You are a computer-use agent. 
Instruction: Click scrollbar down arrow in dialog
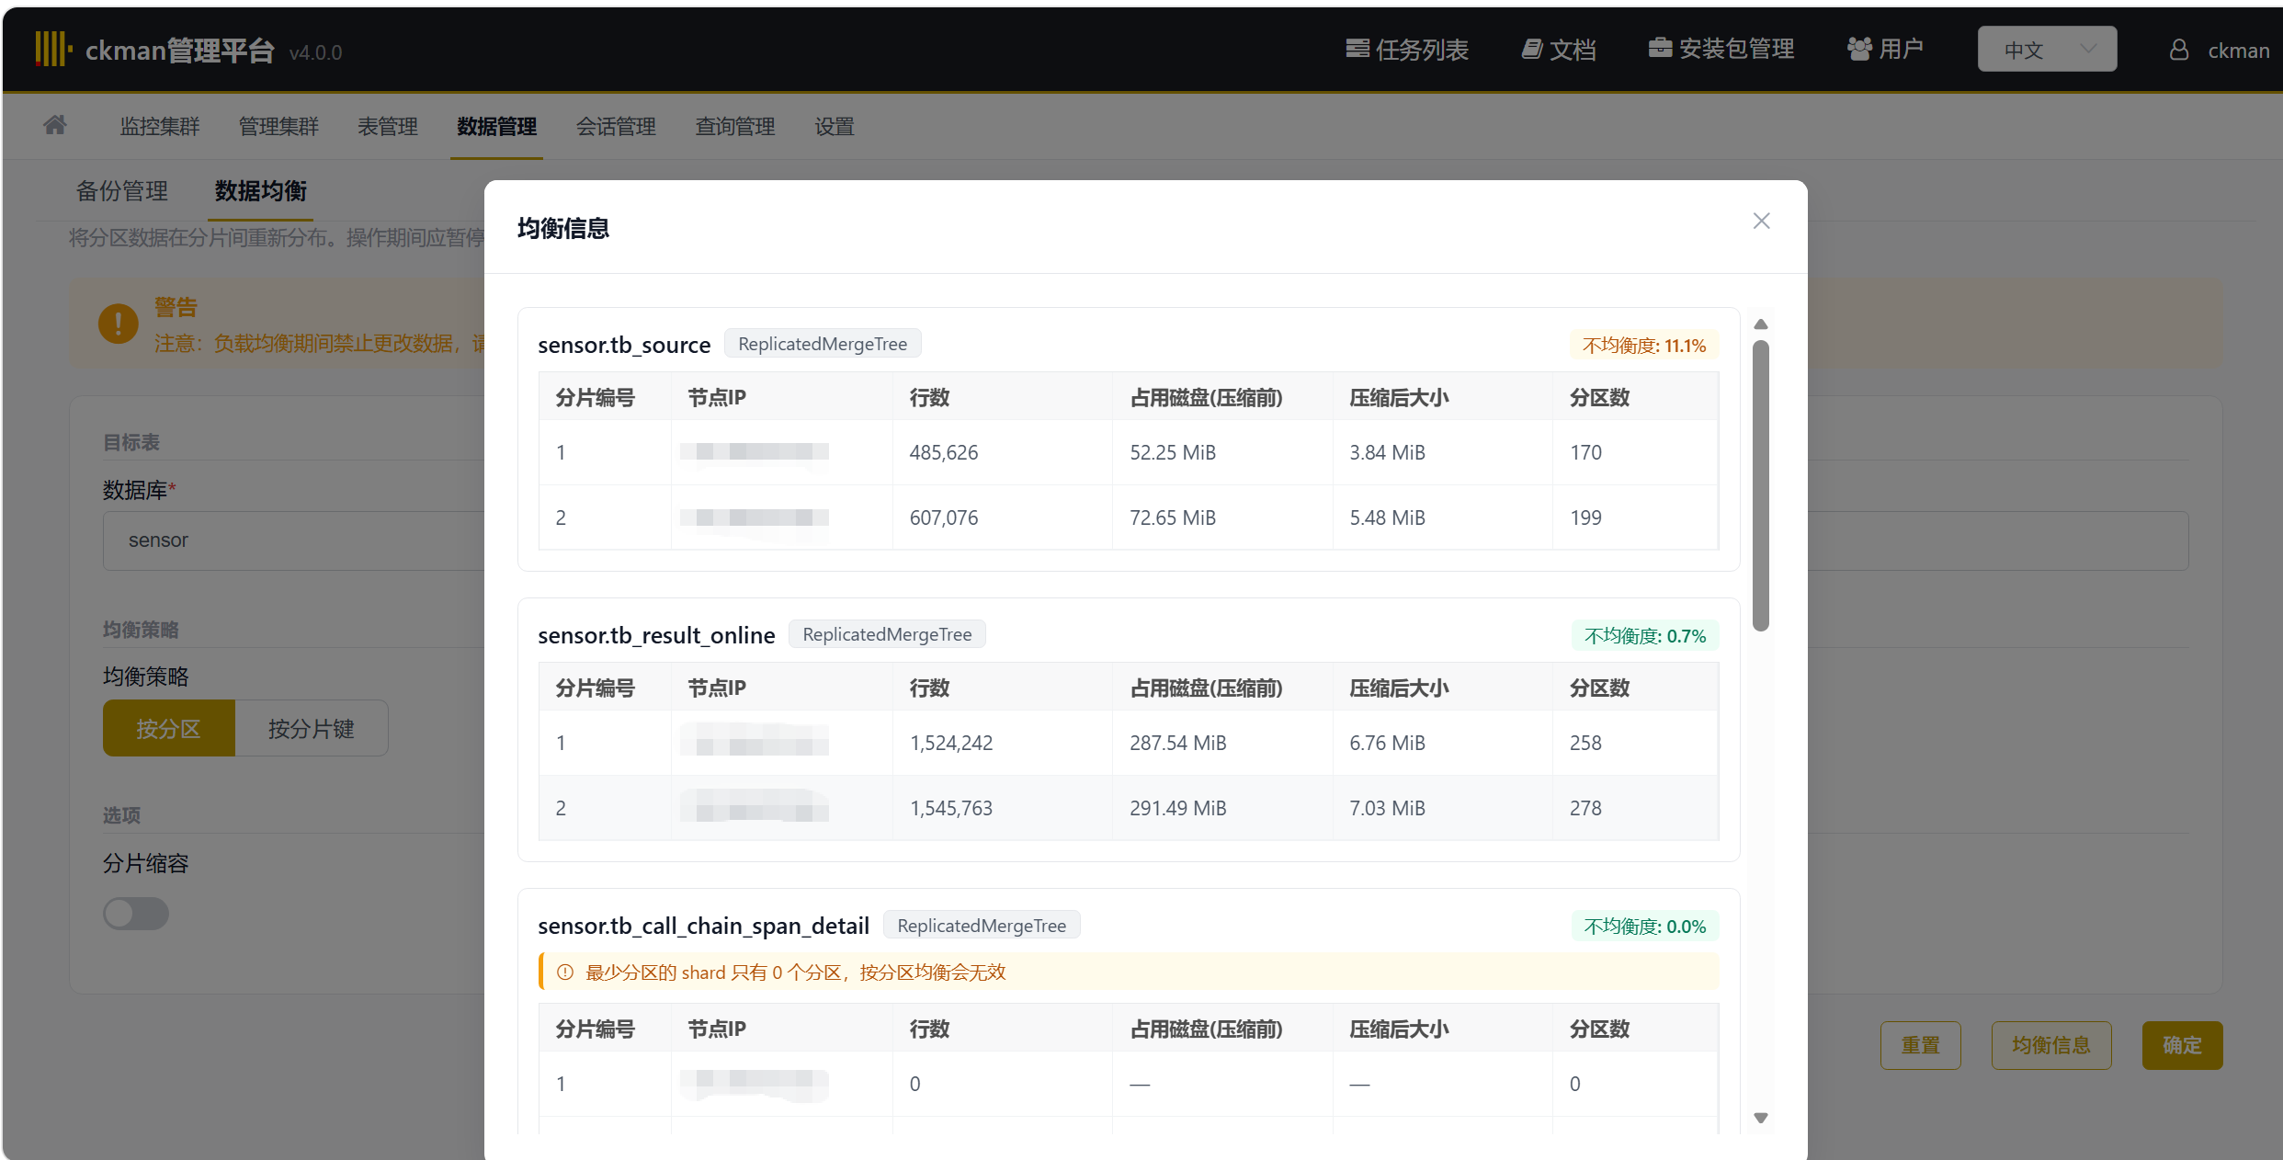pos(1761,1118)
